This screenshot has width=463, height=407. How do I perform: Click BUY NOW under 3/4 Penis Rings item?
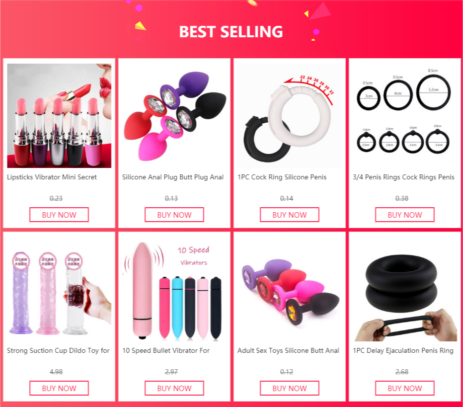coord(404,215)
